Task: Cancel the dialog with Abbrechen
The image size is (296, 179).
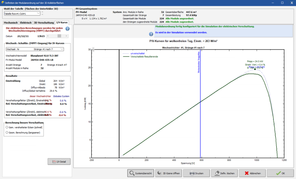Action: click(x=252, y=173)
